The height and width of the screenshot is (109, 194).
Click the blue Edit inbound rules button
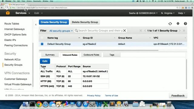pyautogui.click(x=45, y=61)
